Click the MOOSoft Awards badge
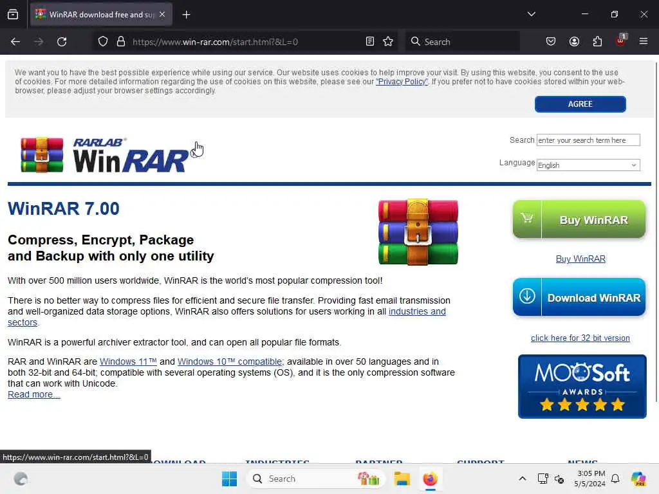 click(582, 387)
